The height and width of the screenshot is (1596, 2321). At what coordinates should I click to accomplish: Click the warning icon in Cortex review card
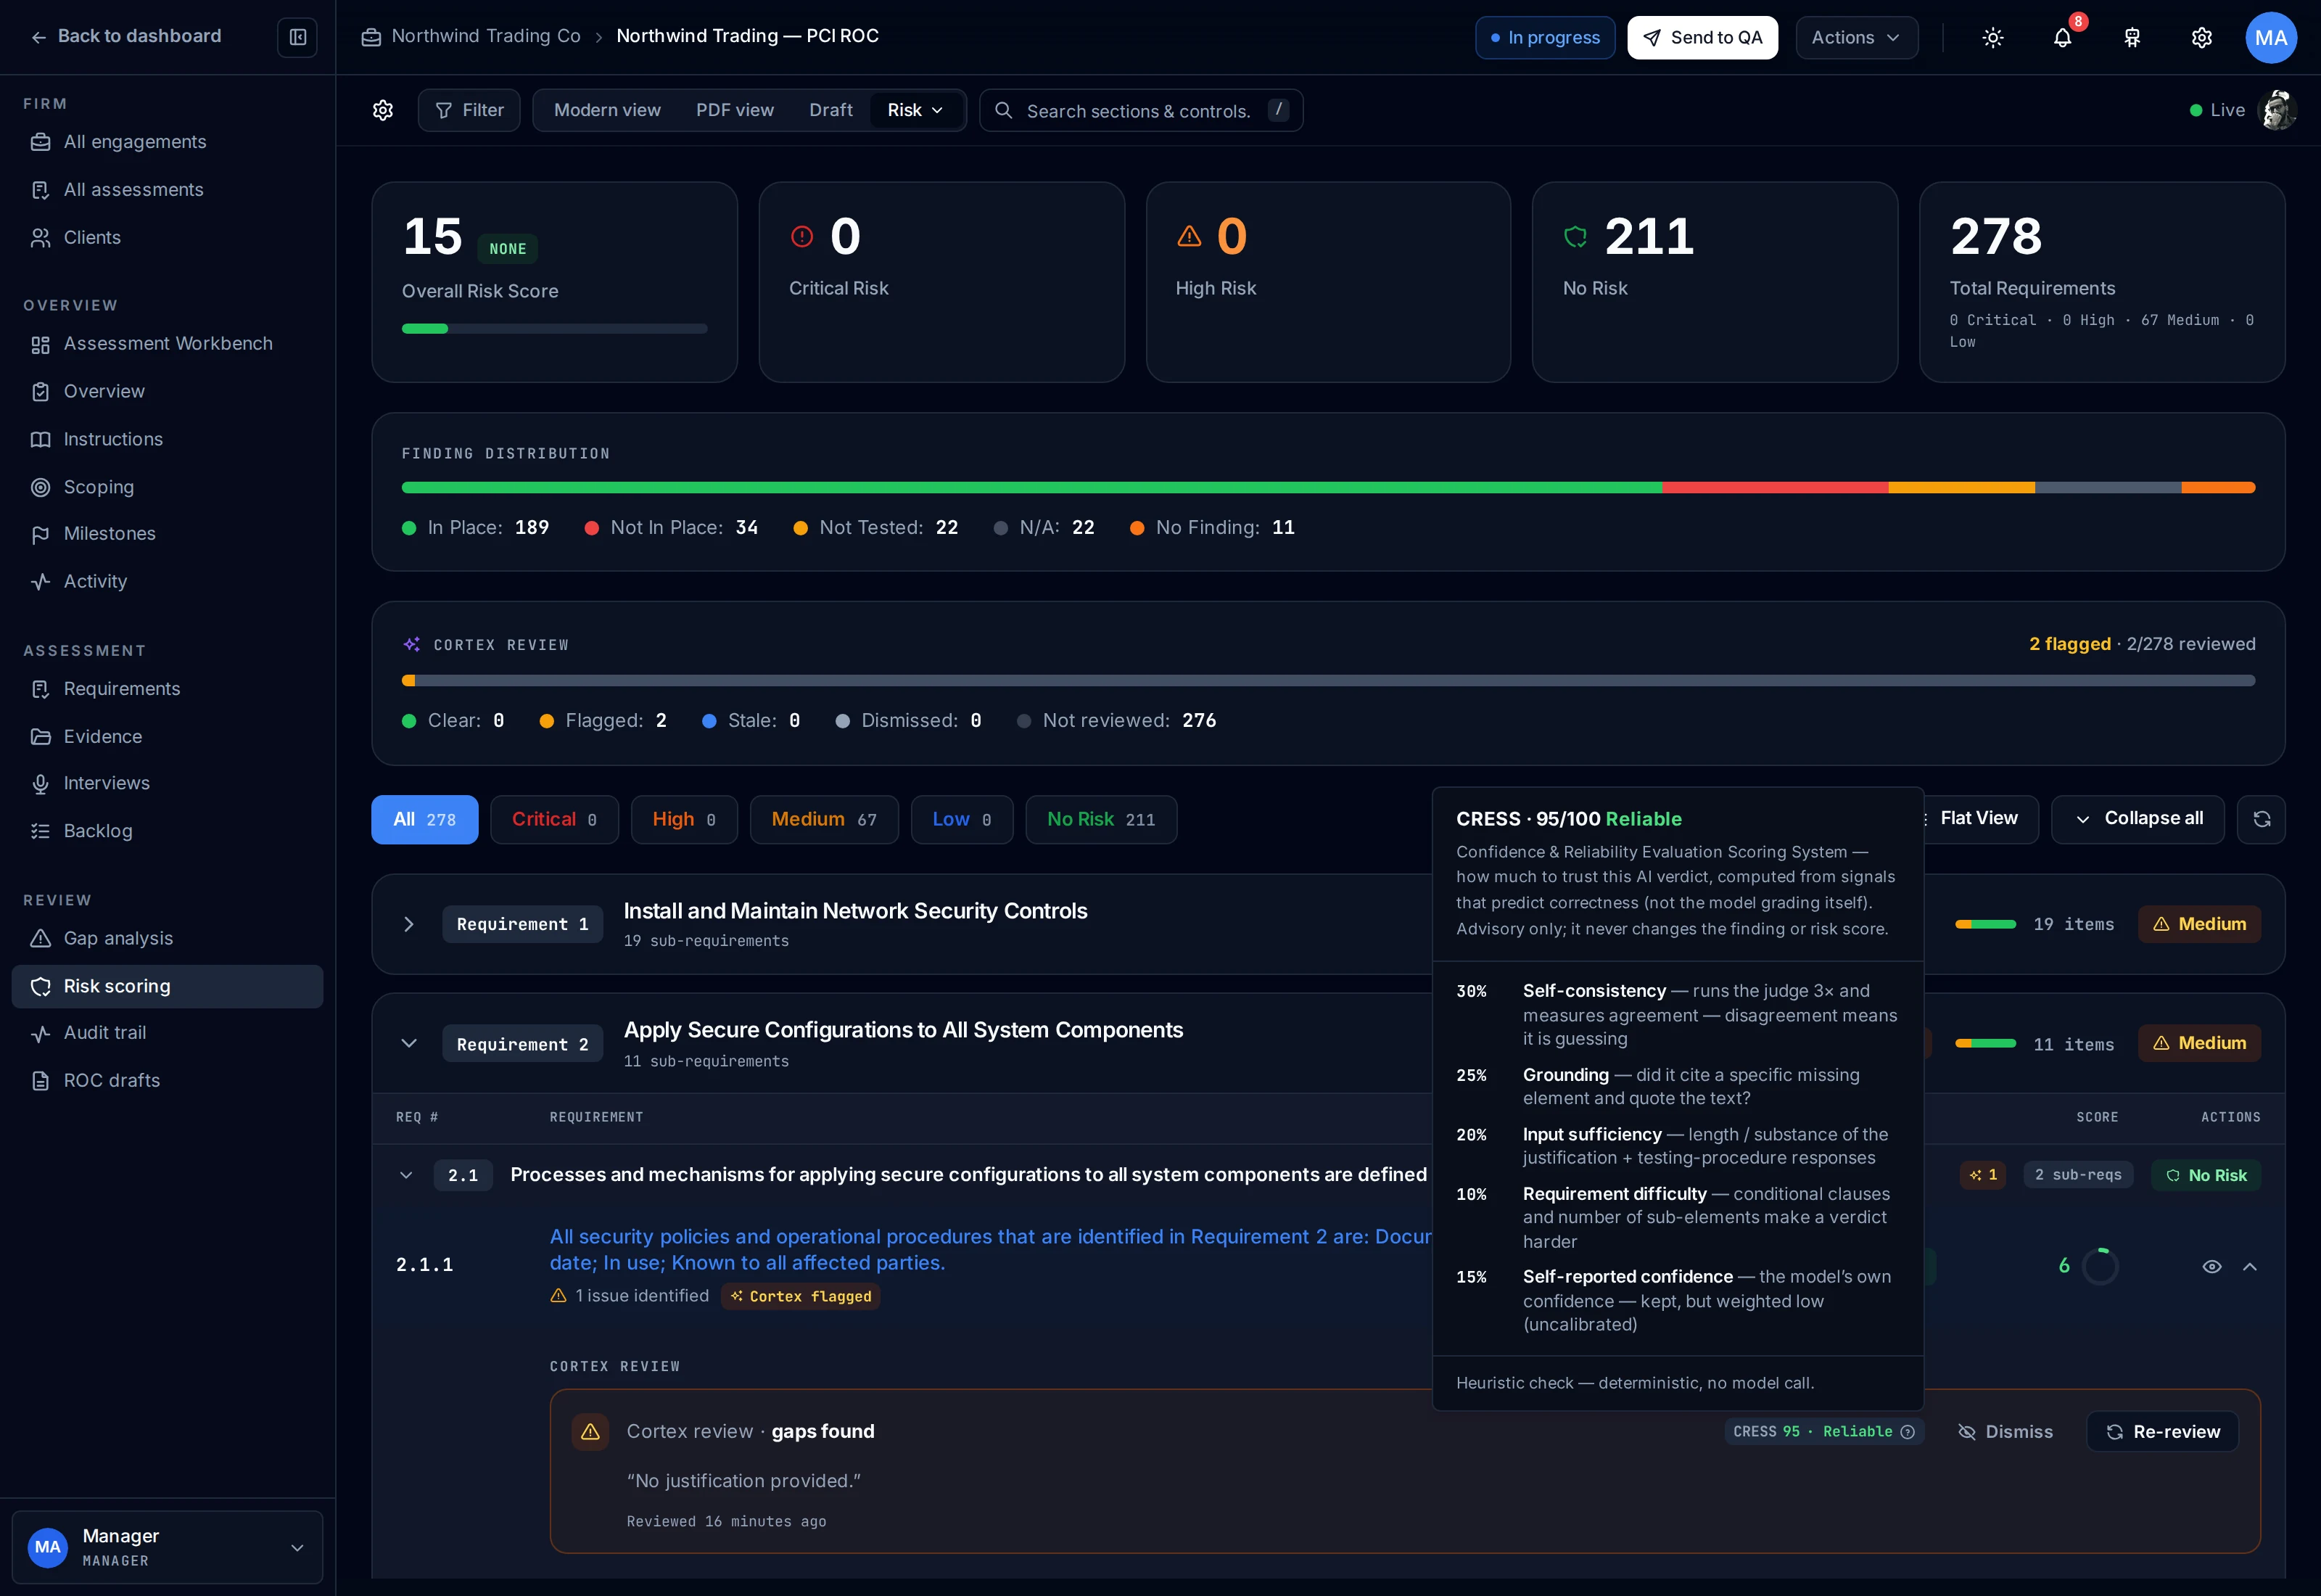pyautogui.click(x=590, y=1432)
